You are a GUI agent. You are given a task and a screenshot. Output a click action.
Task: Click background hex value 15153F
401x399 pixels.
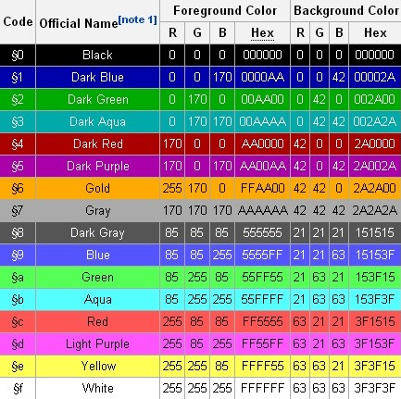375,255
